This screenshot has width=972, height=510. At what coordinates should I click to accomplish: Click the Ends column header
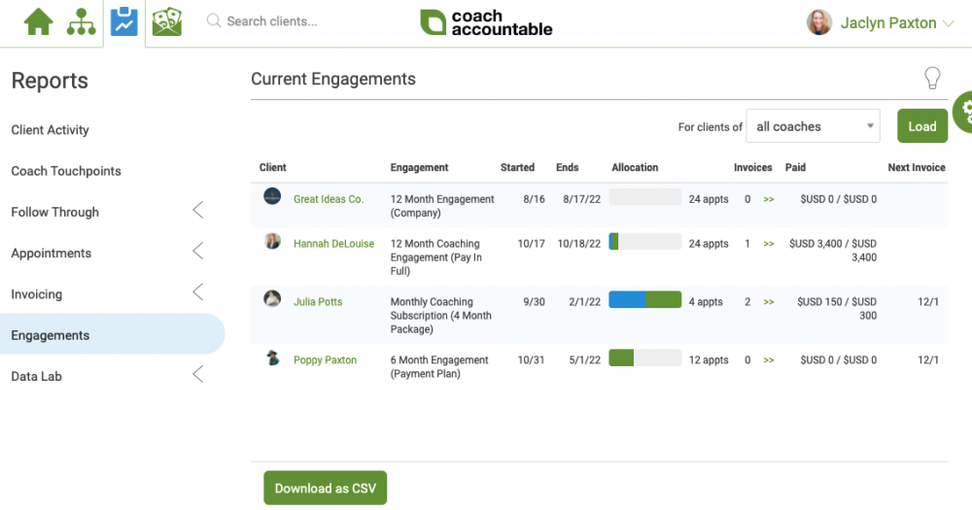tap(568, 167)
